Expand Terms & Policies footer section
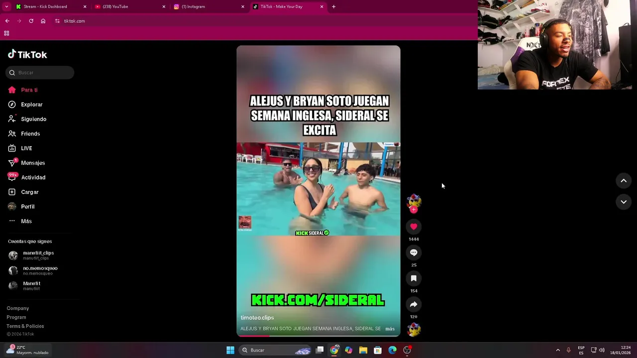The width and height of the screenshot is (637, 358). [25, 326]
